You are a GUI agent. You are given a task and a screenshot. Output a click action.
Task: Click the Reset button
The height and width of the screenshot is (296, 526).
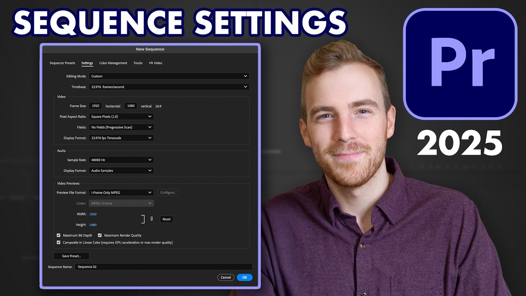166,219
